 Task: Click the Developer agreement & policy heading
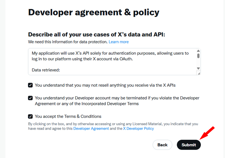coord(94,12)
